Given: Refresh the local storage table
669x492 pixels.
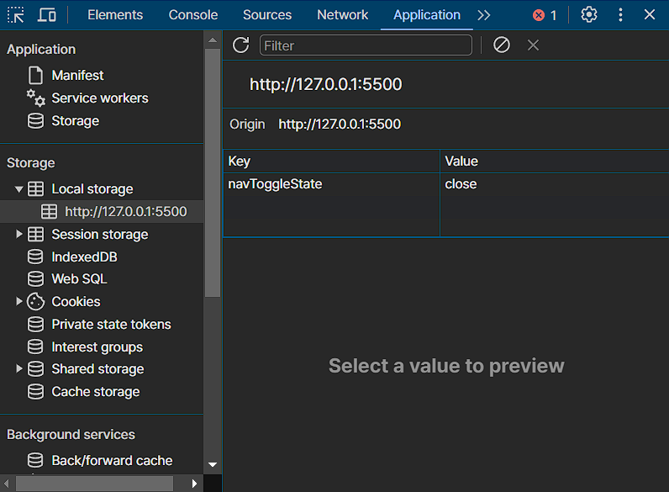Looking at the screenshot, I should coord(241,45).
